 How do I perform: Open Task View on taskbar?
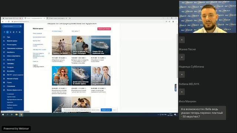pos(12,115)
